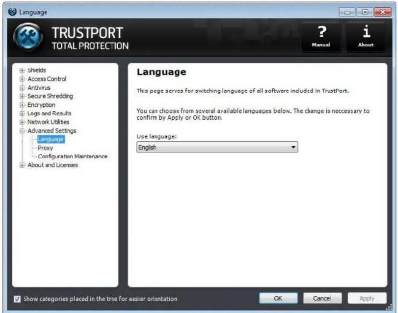398x313 pixels.
Task: Expand the Encryption tree node
Action: (22, 105)
